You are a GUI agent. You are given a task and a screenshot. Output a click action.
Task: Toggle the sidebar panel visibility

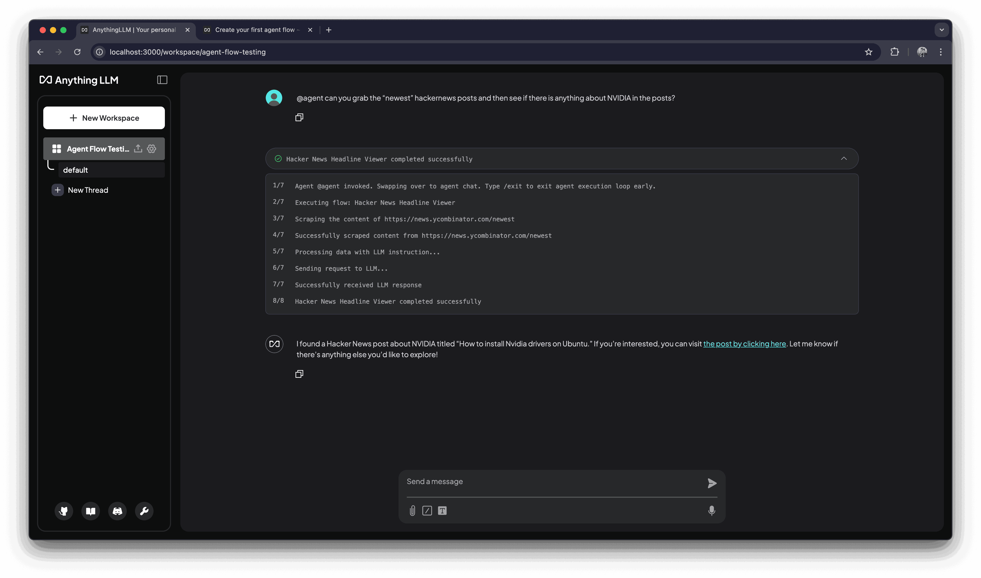click(x=162, y=80)
